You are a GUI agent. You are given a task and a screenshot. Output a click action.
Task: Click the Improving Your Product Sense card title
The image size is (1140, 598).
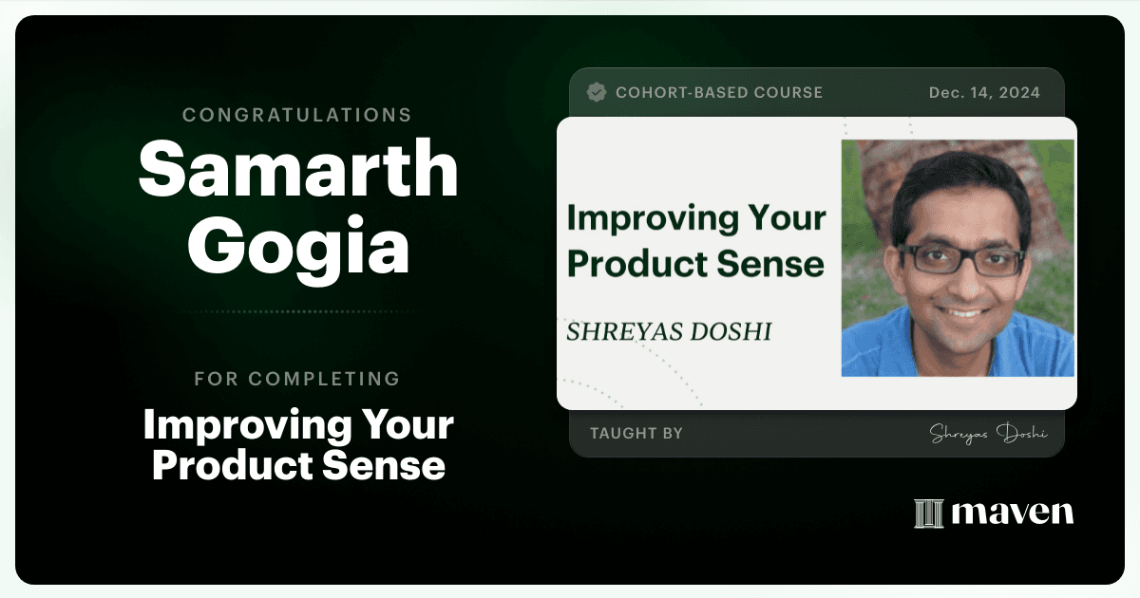(695, 241)
